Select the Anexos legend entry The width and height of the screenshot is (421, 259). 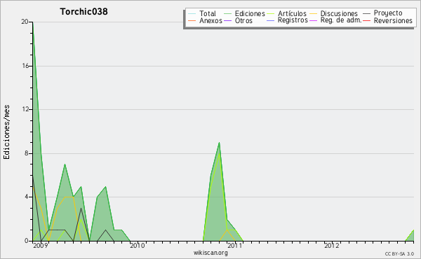[210, 20]
